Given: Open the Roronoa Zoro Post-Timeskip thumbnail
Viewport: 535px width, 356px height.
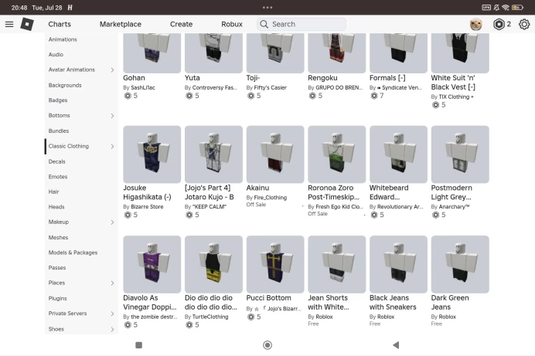Looking at the screenshot, I should [337, 154].
